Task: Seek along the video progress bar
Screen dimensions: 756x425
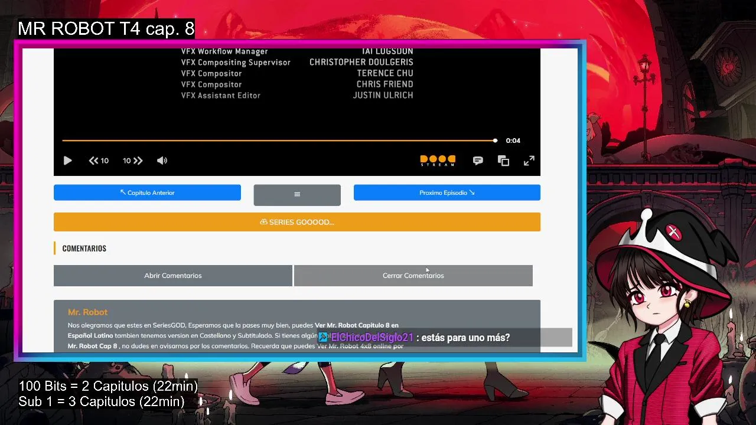Action: tap(279, 140)
